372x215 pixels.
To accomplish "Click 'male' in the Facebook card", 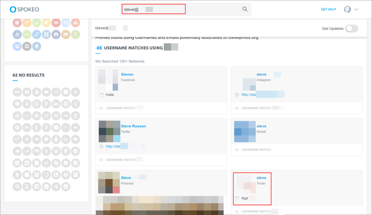I will click(x=110, y=95).
